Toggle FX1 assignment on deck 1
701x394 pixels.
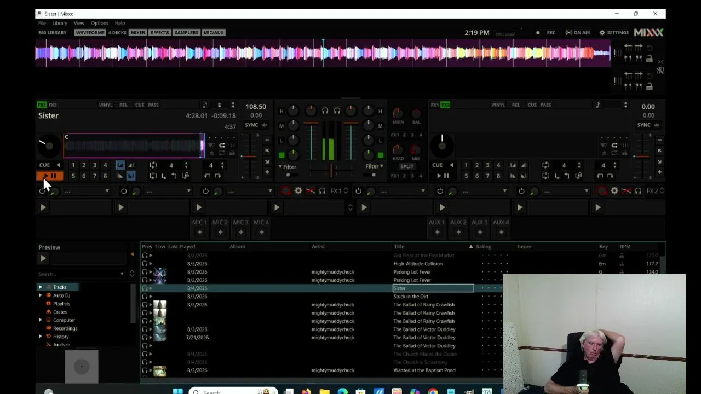click(42, 105)
